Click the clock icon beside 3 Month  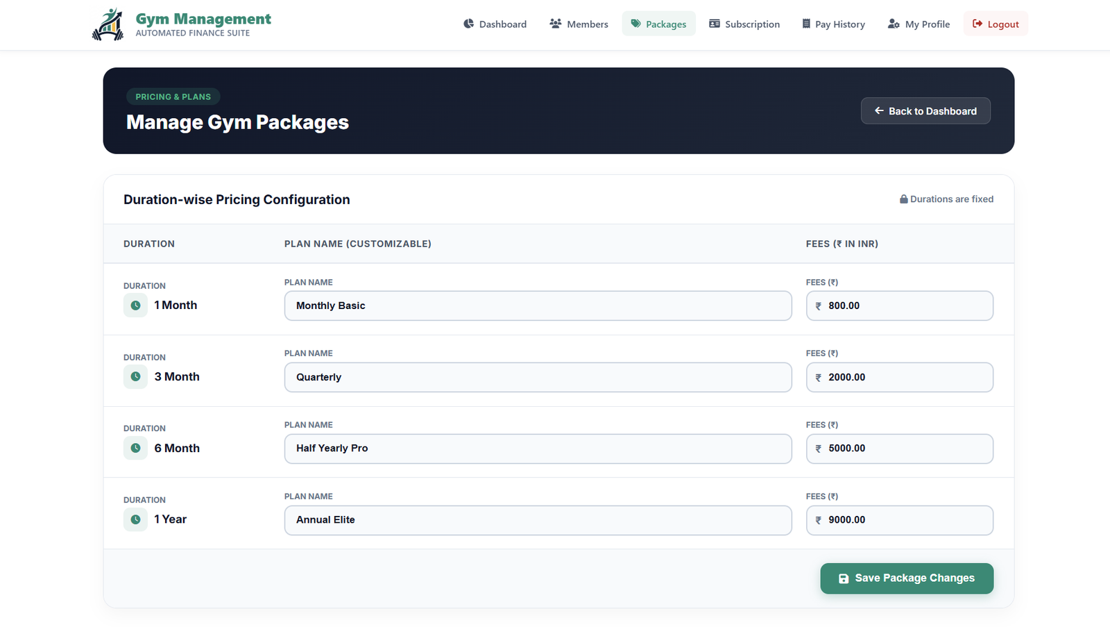click(x=135, y=377)
